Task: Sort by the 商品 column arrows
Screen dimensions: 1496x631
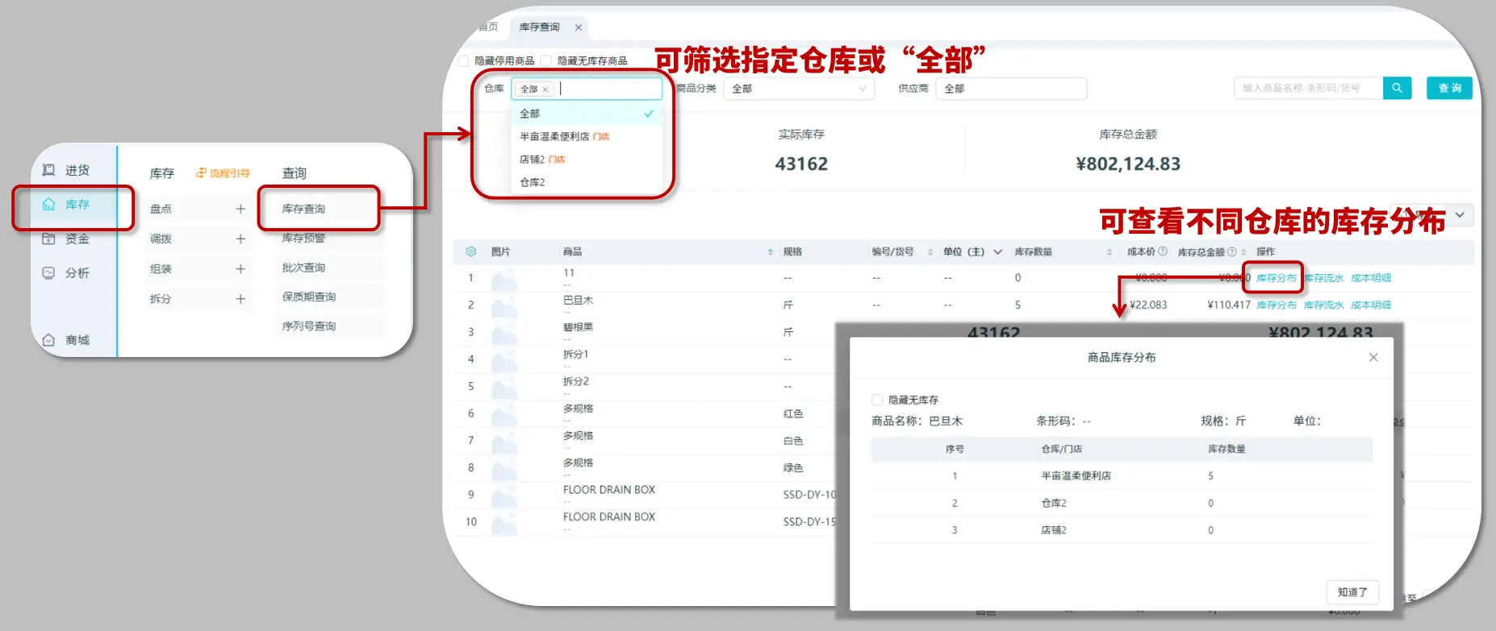Action: click(770, 252)
